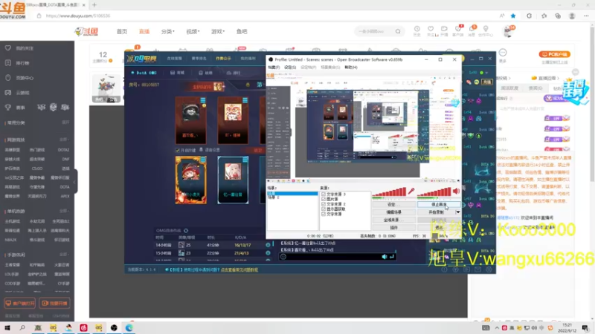Open menu icon on first red player card
Screen dimensions: 595x334
203,100
